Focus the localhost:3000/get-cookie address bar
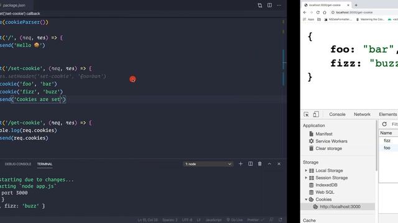398x223 pixels. pos(354,12)
